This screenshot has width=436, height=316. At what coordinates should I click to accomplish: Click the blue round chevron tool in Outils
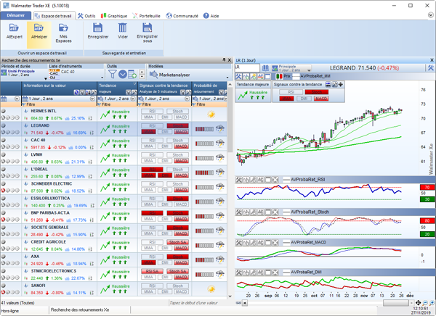point(123,74)
